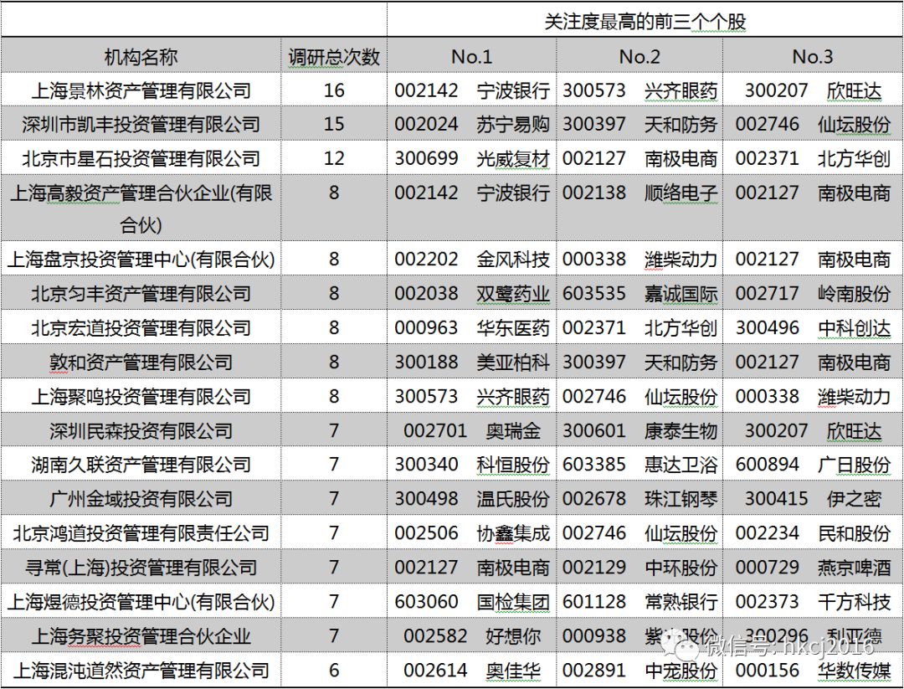Select the 002717 岭南股份 cell
This screenshot has width=904, height=689.
812,294
